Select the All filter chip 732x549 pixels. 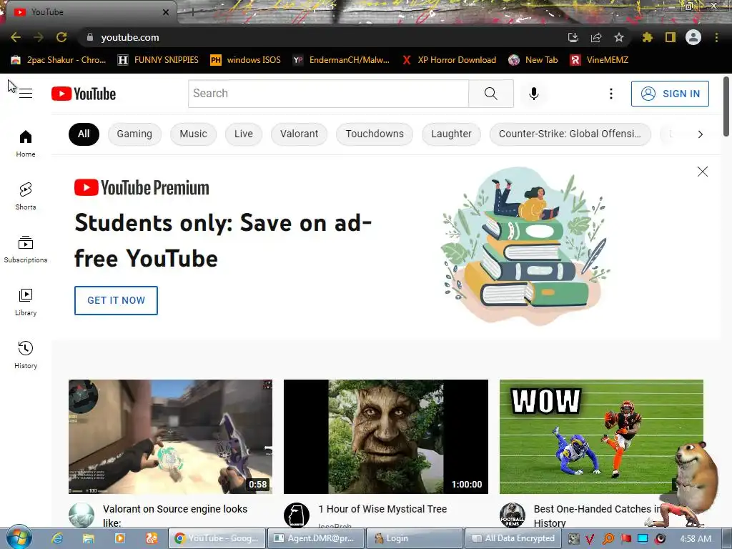point(84,134)
